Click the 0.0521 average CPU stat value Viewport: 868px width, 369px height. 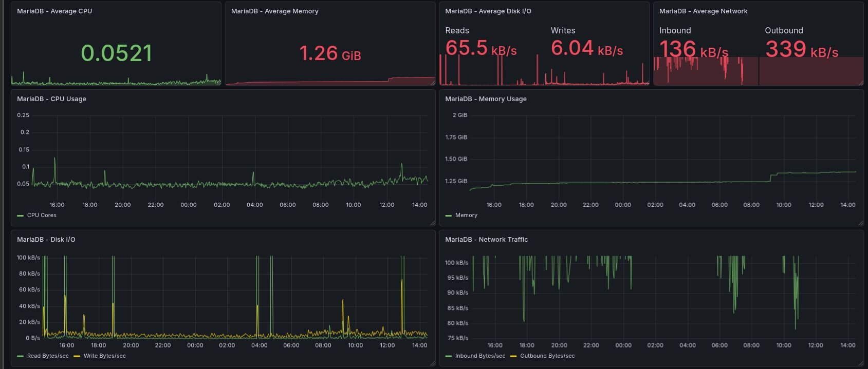(x=117, y=53)
